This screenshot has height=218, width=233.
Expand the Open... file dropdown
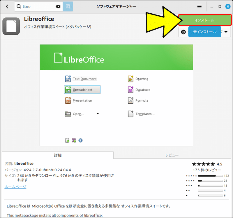98,114
